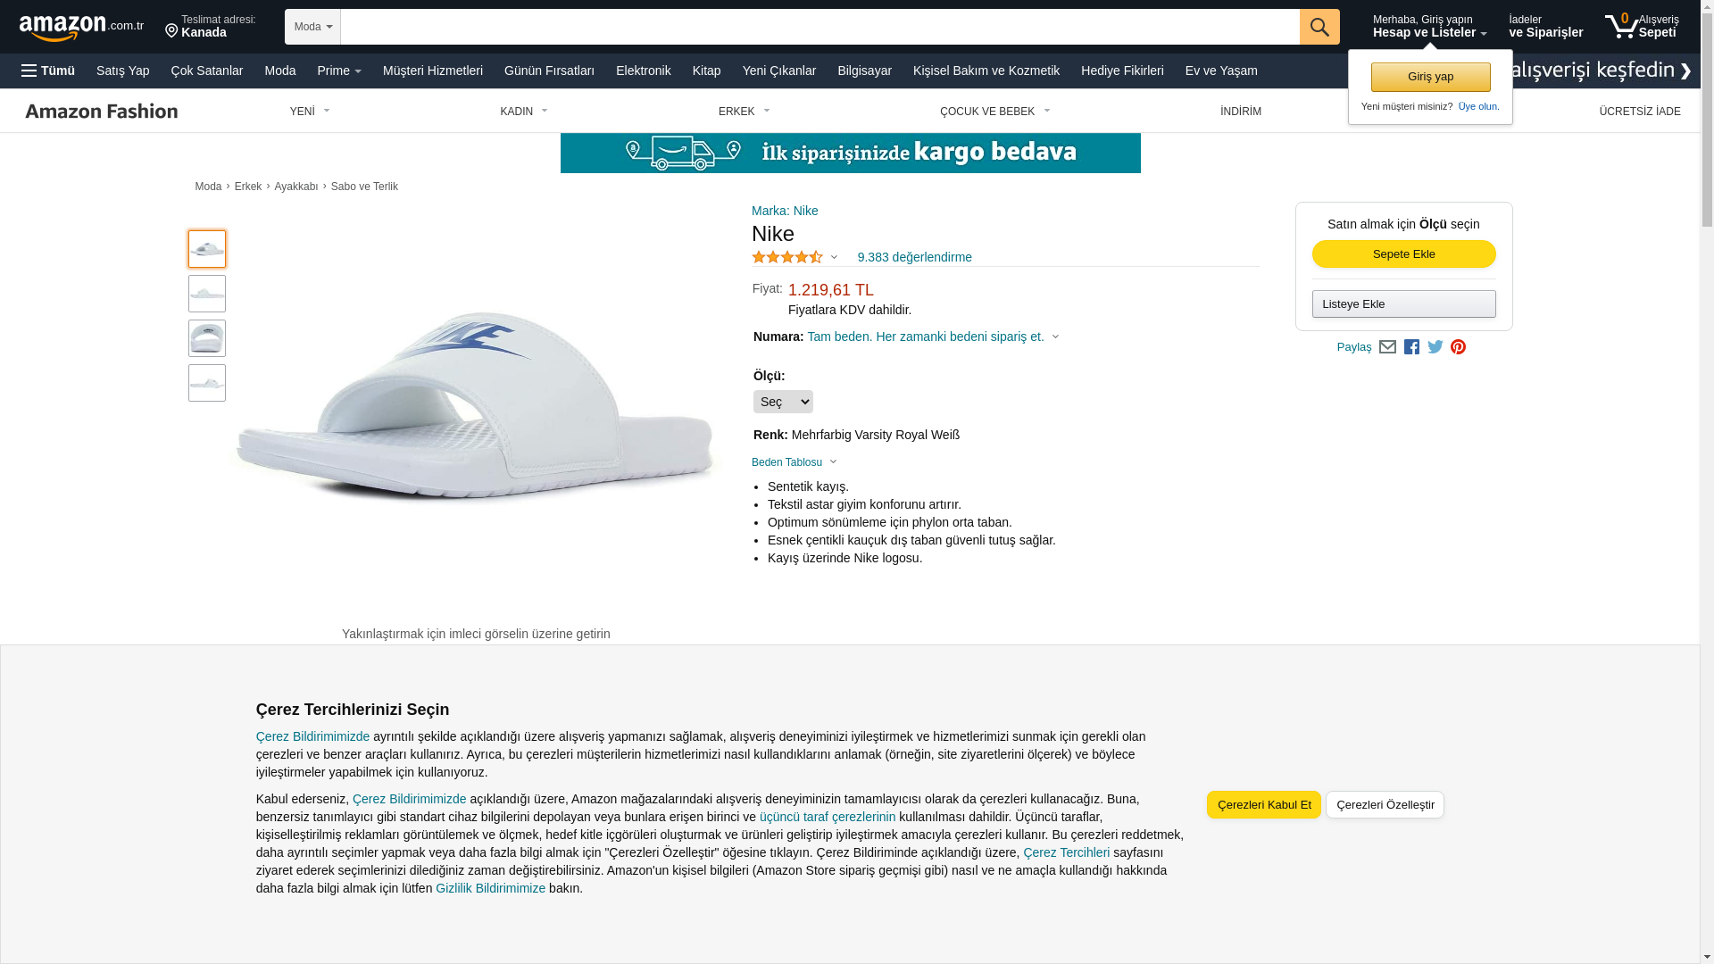Accept cookies with Çerezleri Kabul Et
This screenshot has height=964, width=1714.
1264,805
